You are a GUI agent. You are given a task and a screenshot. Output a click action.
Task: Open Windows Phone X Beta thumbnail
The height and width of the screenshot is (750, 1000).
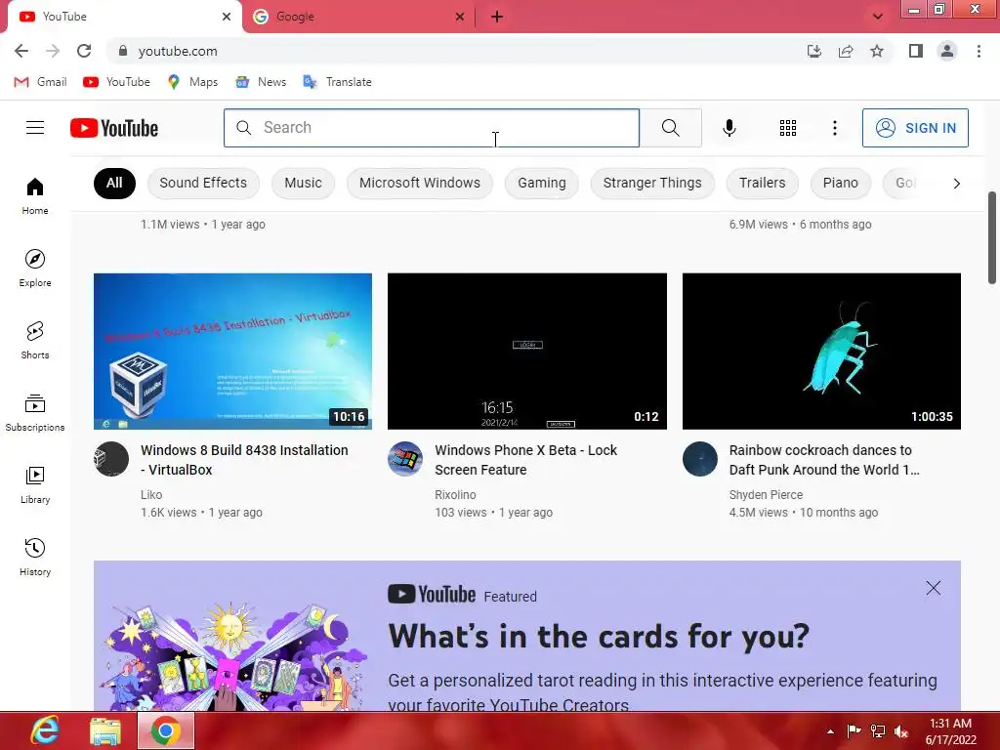click(526, 352)
